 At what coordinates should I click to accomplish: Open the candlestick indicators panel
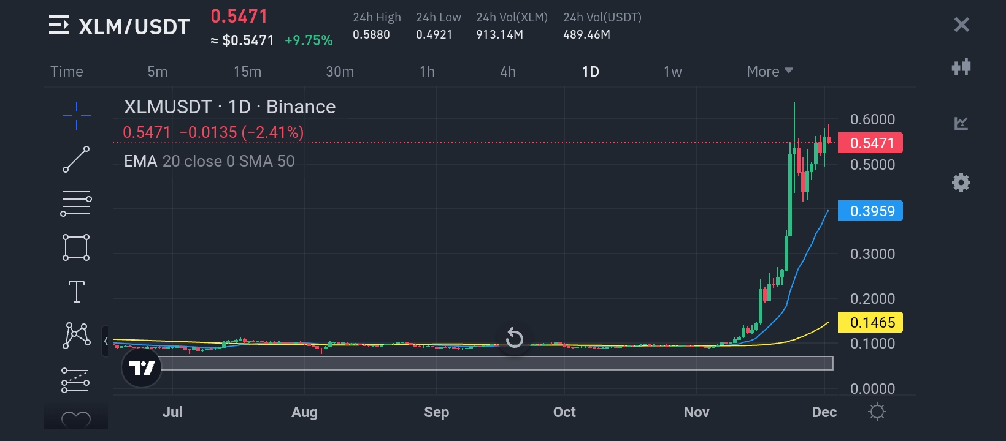[x=961, y=67]
